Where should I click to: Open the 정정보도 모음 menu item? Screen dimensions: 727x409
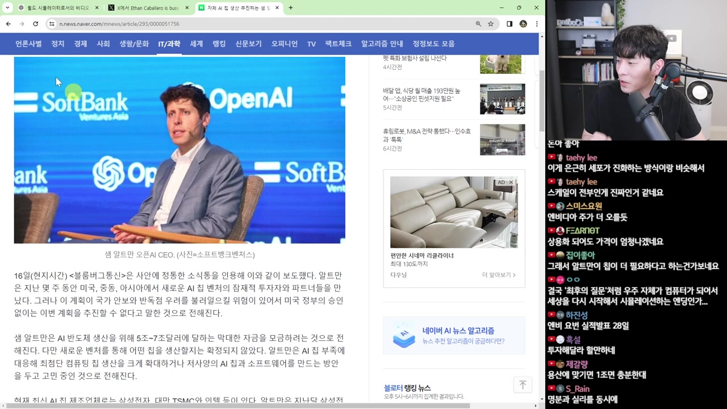pos(433,44)
